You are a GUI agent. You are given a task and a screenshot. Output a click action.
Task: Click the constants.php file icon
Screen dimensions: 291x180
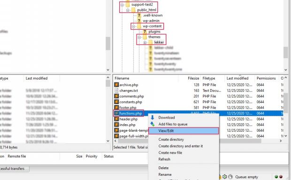[116, 102]
